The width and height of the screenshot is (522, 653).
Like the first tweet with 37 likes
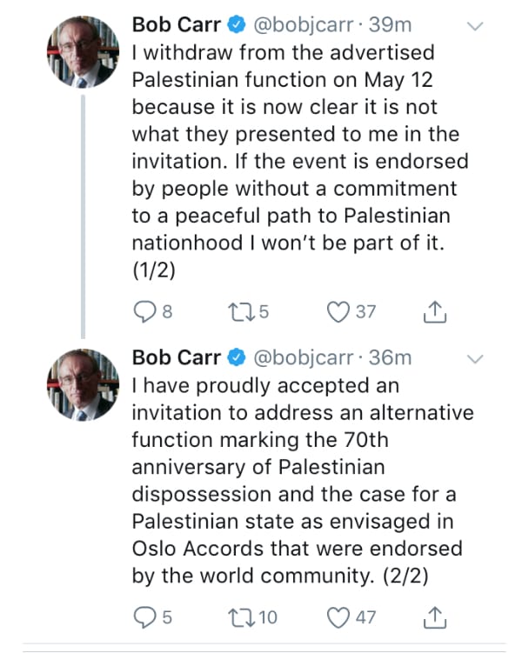(338, 311)
